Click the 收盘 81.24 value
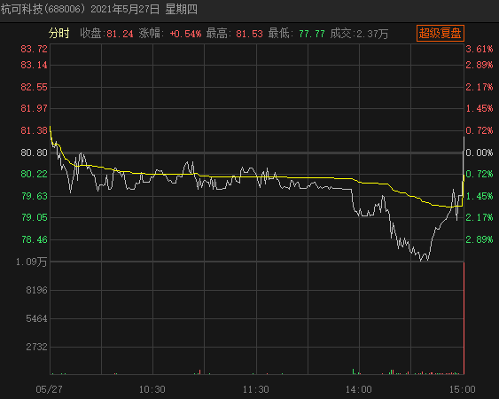The image size is (499, 399). (120, 34)
